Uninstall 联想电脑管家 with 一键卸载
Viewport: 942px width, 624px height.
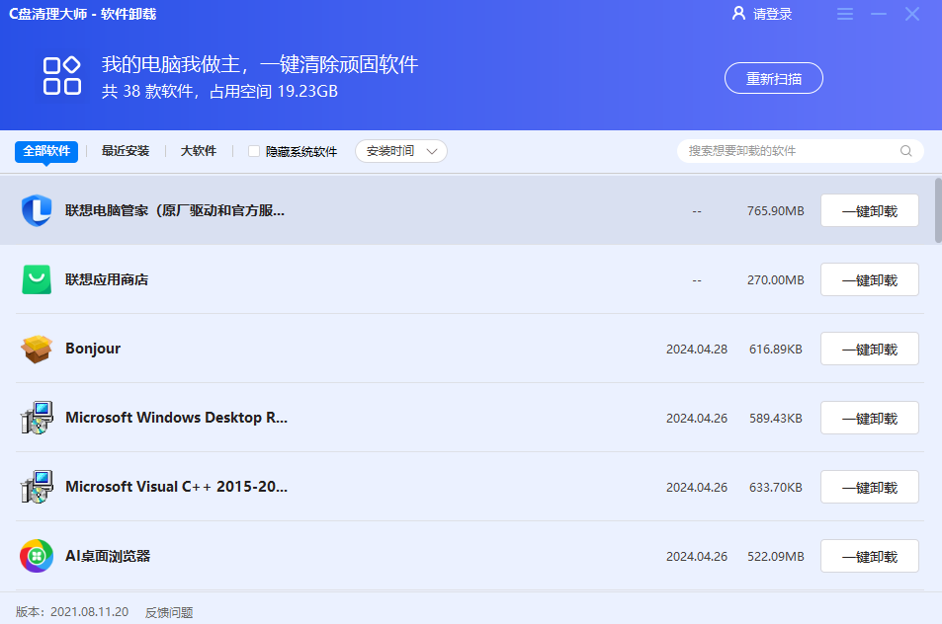[869, 210]
